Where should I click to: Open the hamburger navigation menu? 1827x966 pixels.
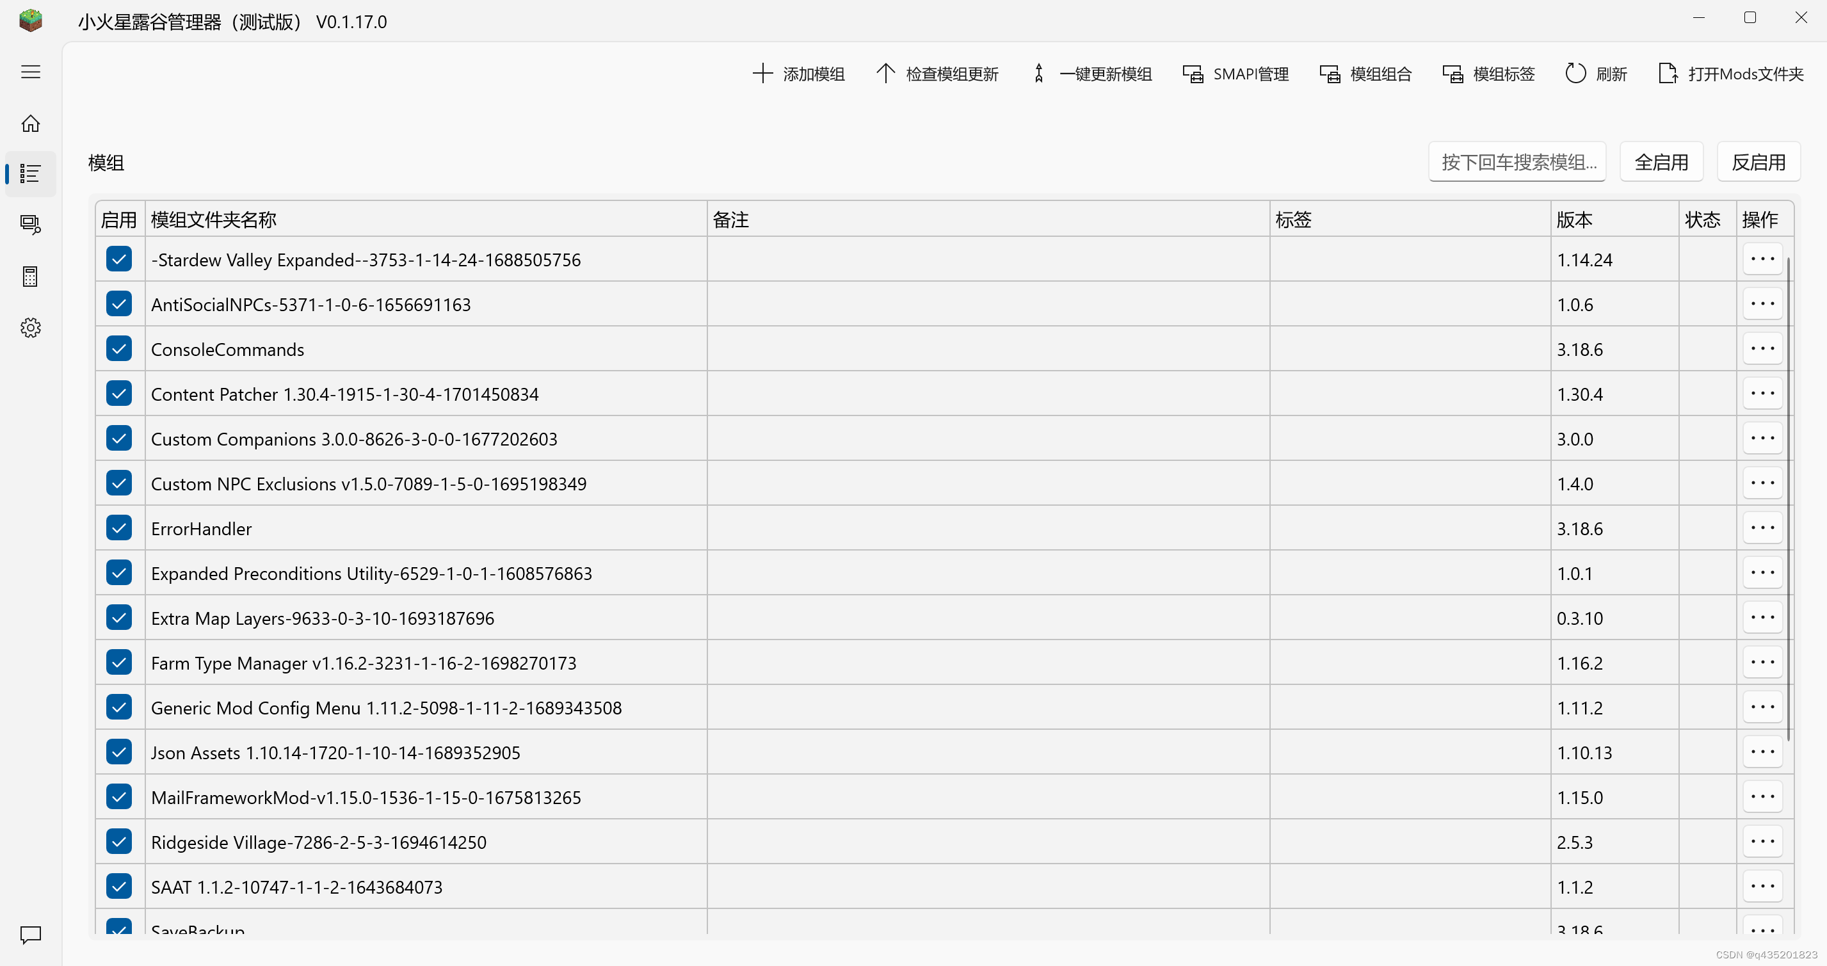point(31,72)
